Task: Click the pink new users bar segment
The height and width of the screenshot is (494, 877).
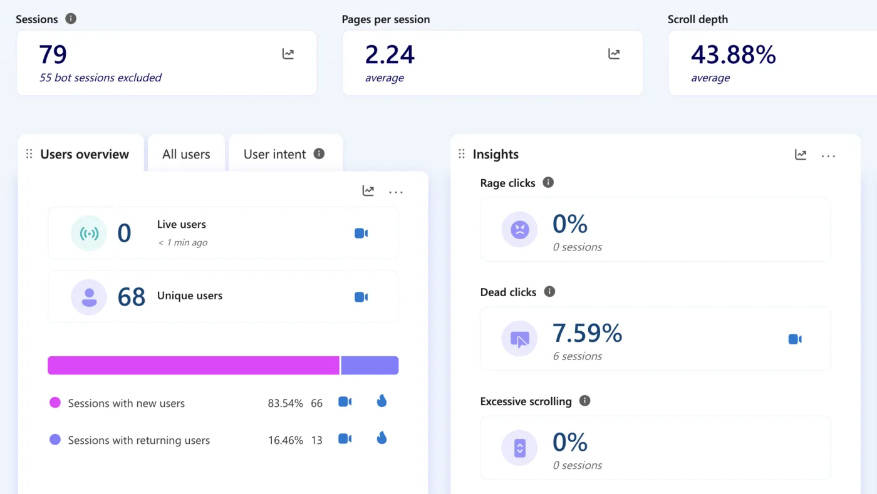Action: (x=194, y=366)
